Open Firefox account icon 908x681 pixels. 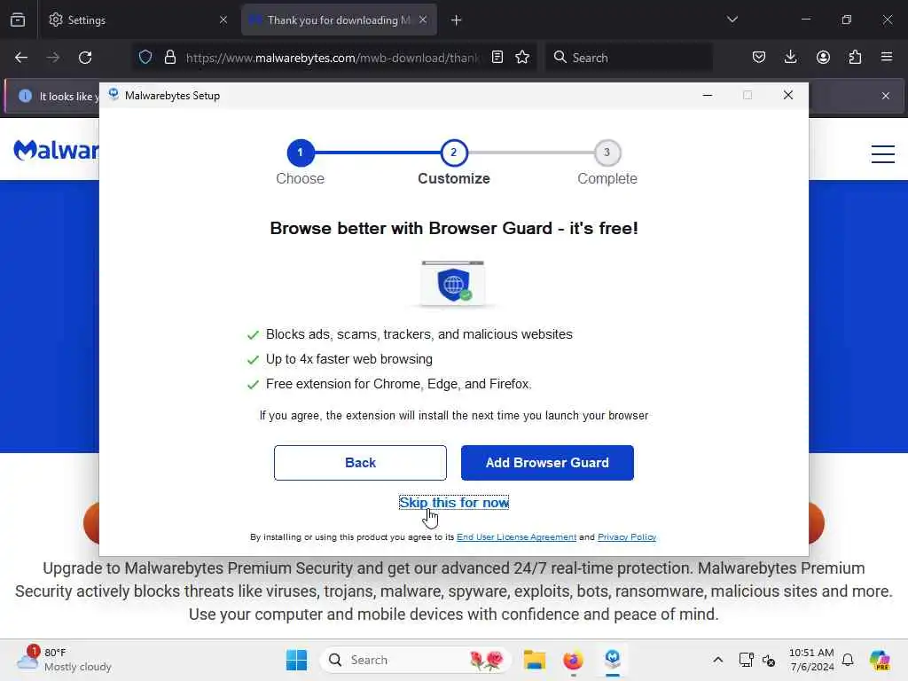click(x=823, y=57)
